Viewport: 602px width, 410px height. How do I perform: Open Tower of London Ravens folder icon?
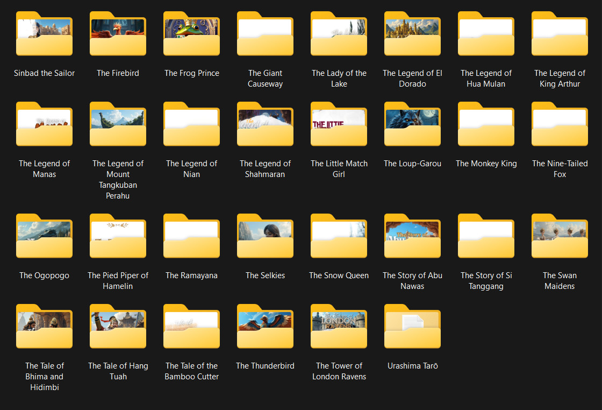[339, 326]
